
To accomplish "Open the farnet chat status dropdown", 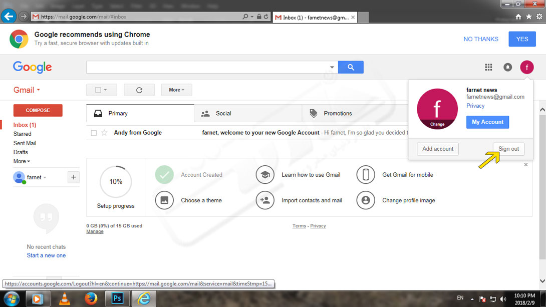I will click(x=45, y=177).
